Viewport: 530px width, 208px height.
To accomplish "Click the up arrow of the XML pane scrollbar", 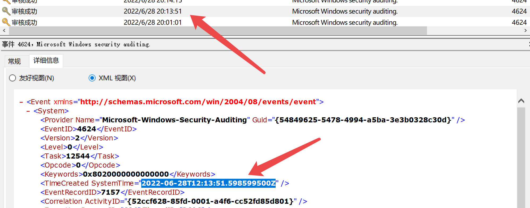I will [x=521, y=101].
